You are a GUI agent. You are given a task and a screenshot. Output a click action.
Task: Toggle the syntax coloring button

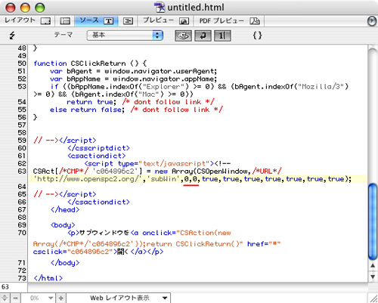pos(183,36)
